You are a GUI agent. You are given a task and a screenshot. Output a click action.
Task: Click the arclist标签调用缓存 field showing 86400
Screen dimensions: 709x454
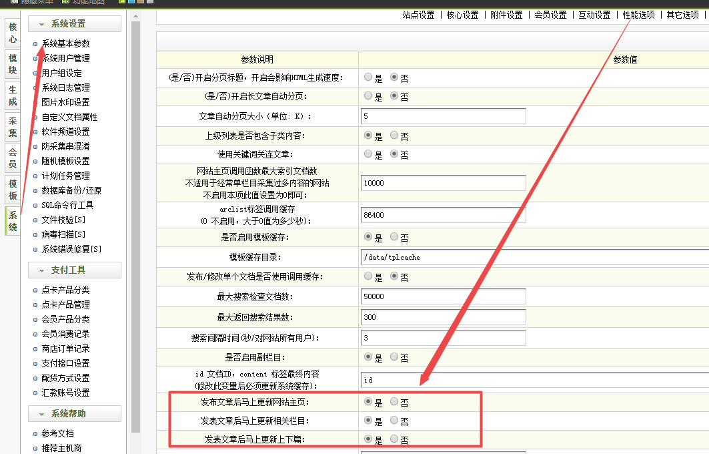[444, 215]
